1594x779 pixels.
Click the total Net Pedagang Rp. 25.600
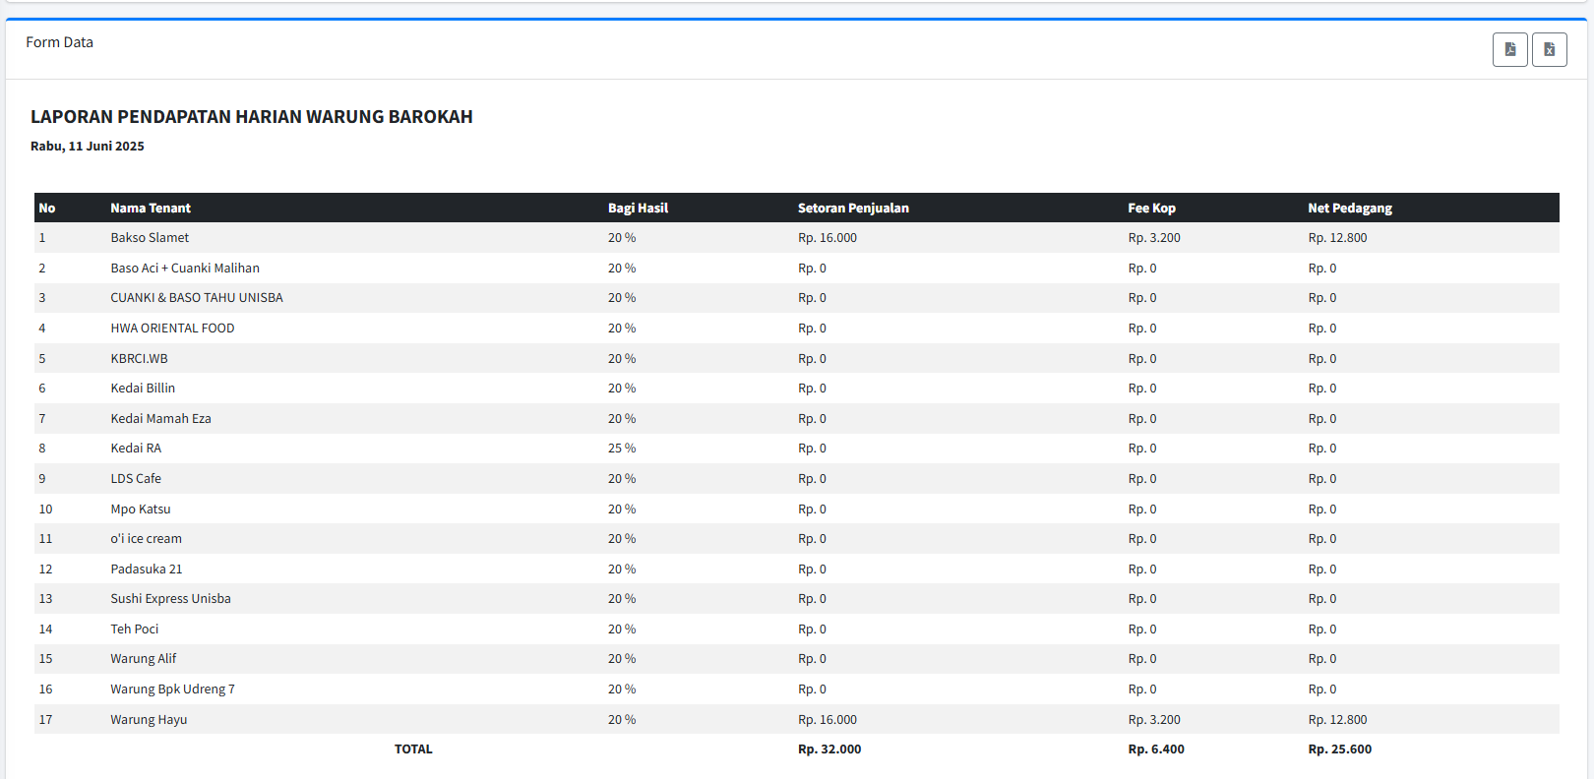1339,749
